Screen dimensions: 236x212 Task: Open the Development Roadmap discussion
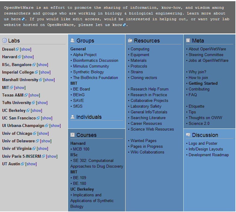click(x=209, y=155)
